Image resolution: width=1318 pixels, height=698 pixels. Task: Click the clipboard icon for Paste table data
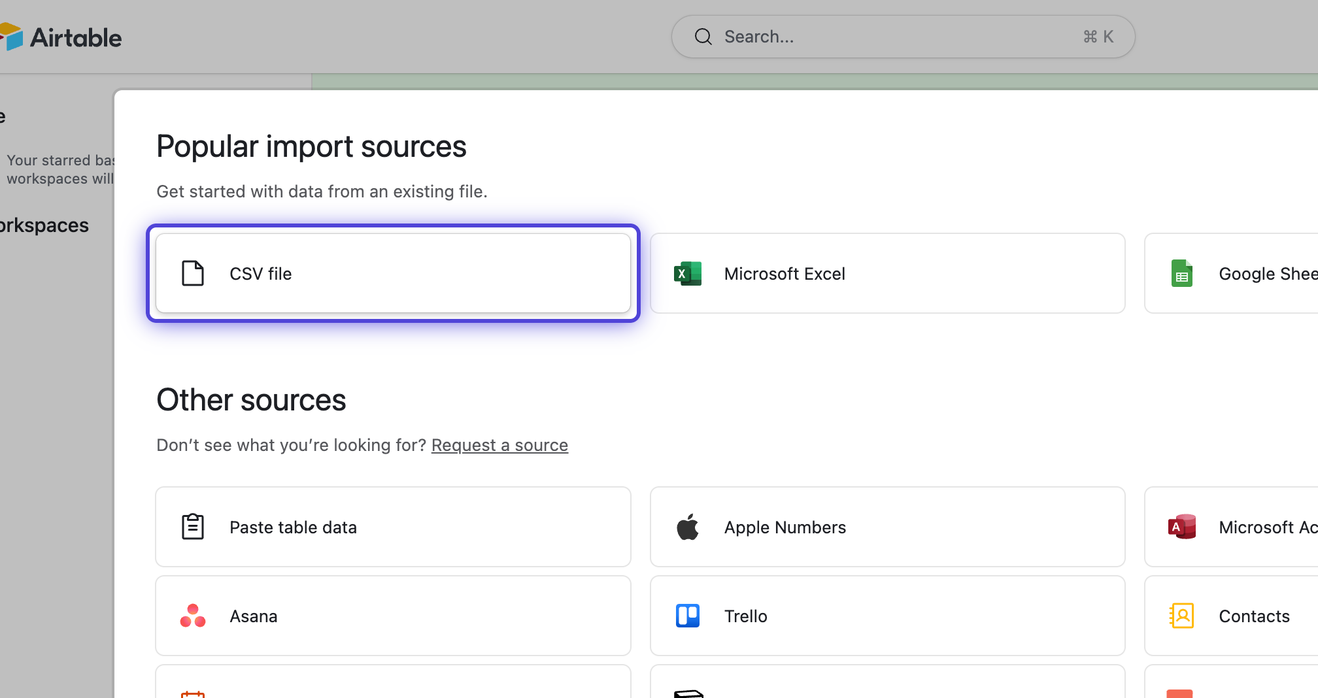193,527
